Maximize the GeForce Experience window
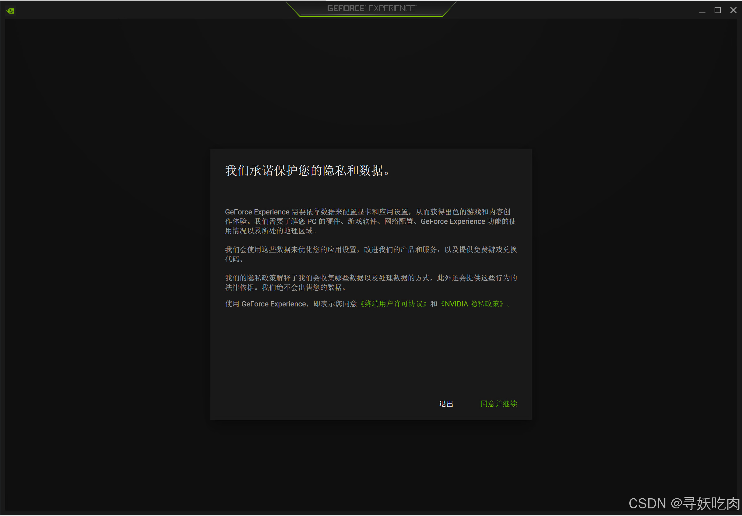Viewport: 742px width, 516px height. [x=717, y=10]
